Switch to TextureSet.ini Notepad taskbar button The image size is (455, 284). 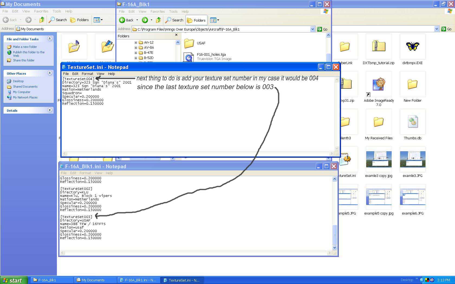(x=182, y=280)
